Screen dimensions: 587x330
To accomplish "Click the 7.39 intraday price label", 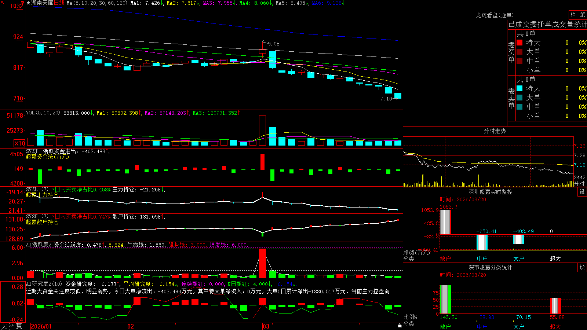I will pos(580,146).
